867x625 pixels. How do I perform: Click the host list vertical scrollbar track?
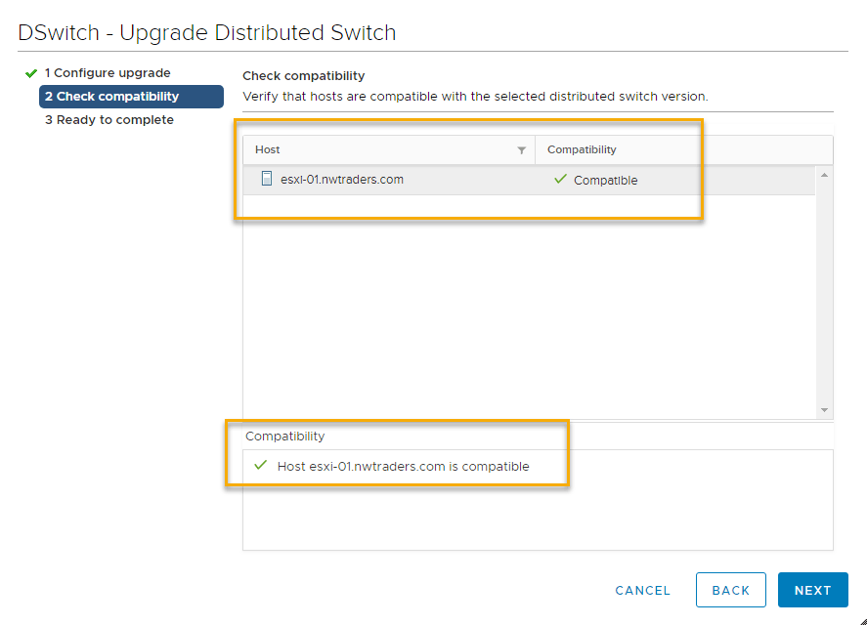coord(824,293)
